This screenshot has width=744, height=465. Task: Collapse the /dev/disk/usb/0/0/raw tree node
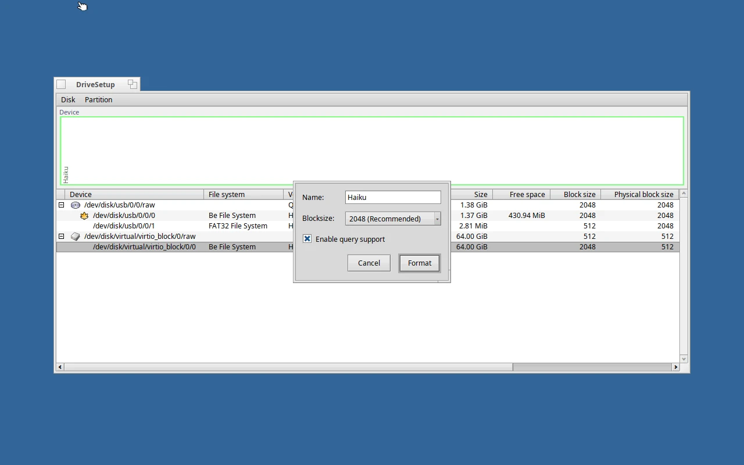click(61, 205)
